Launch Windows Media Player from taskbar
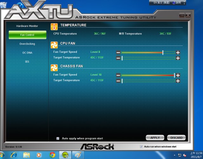Image resolution: width=203 pixels, height=159 pixels. point(39,155)
